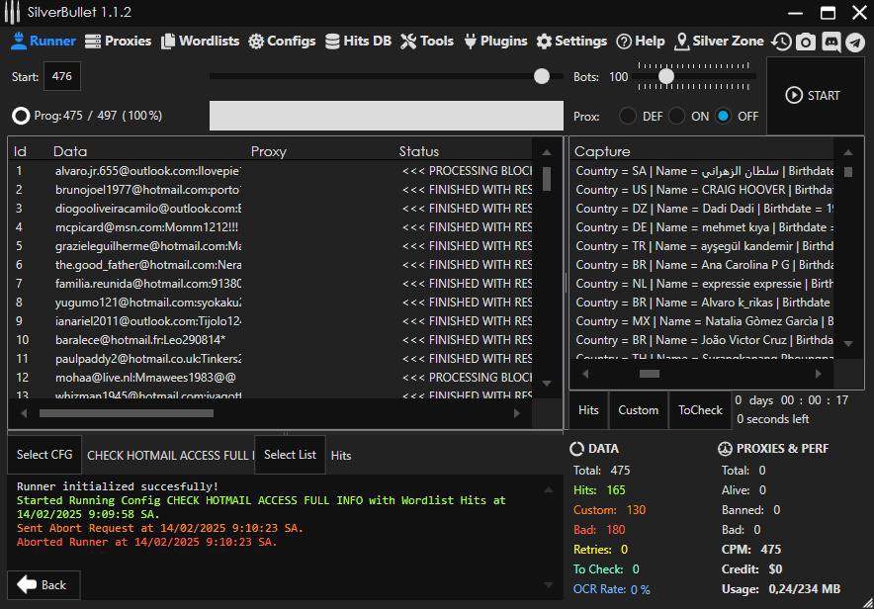This screenshot has height=609, width=874.
Task: Open the Hits DB page
Action: (x=358, y=41)
